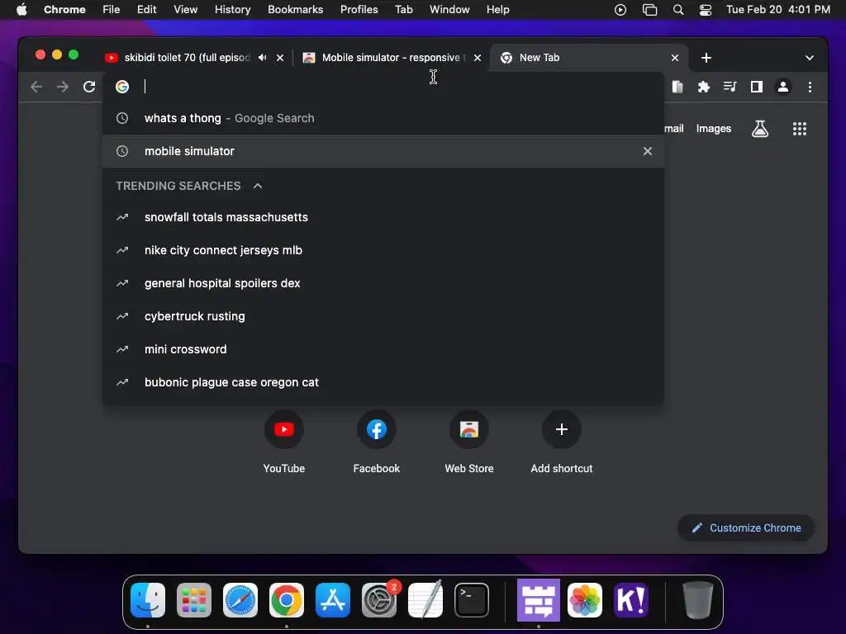
Task: Select 'nike city connect jerseys mlb'
Action: point(383,250)
